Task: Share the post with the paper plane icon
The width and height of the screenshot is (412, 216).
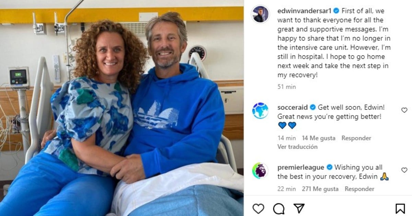Action: click(299, 208)
